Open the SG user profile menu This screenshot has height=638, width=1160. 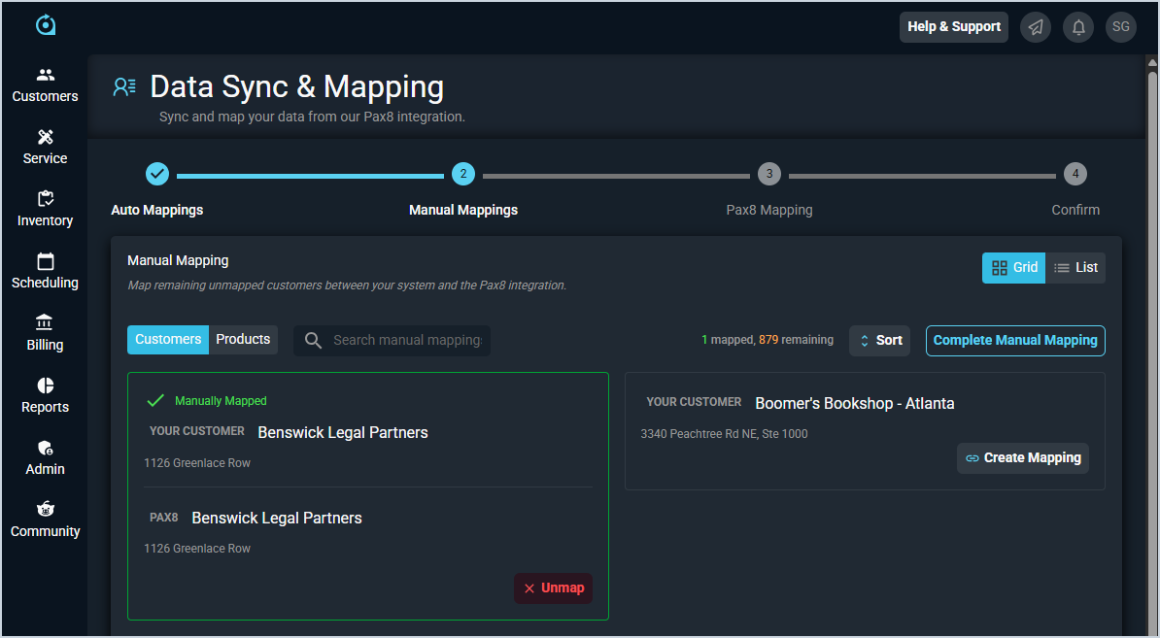point(1121,27)
